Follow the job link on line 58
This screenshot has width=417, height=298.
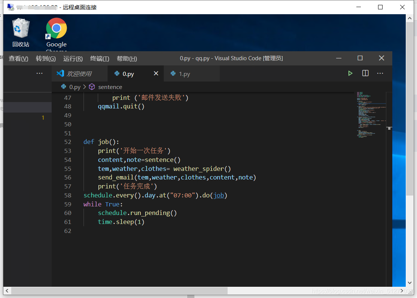coord(219,195)
